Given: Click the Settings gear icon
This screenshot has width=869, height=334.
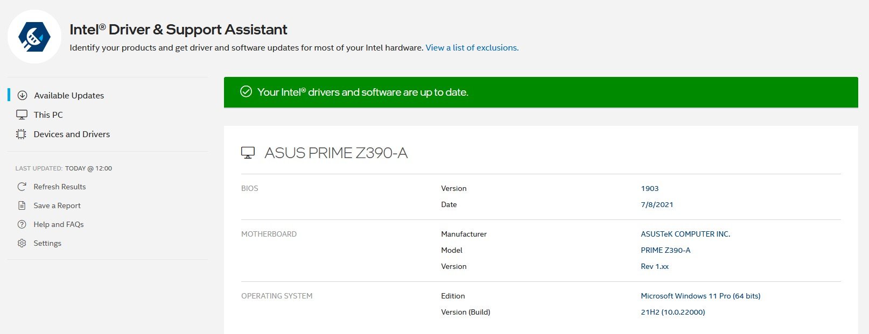Looking at the screenshot, I should (x=22, y=243).
